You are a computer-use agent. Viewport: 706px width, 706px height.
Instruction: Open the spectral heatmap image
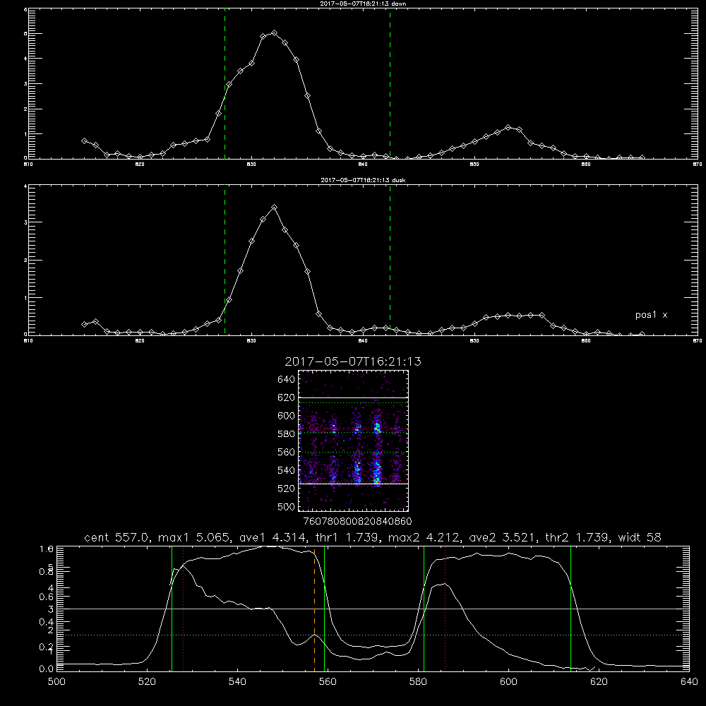pyautogui.click(x=354, y=441)
